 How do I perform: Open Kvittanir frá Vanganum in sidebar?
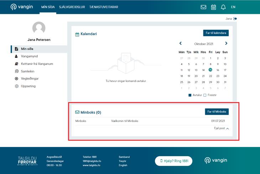[x=37, y=64]
